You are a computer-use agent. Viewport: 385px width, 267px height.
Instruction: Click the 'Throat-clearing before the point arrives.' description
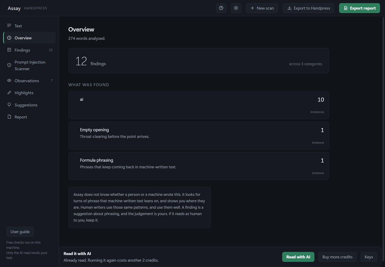click(115, 137)
